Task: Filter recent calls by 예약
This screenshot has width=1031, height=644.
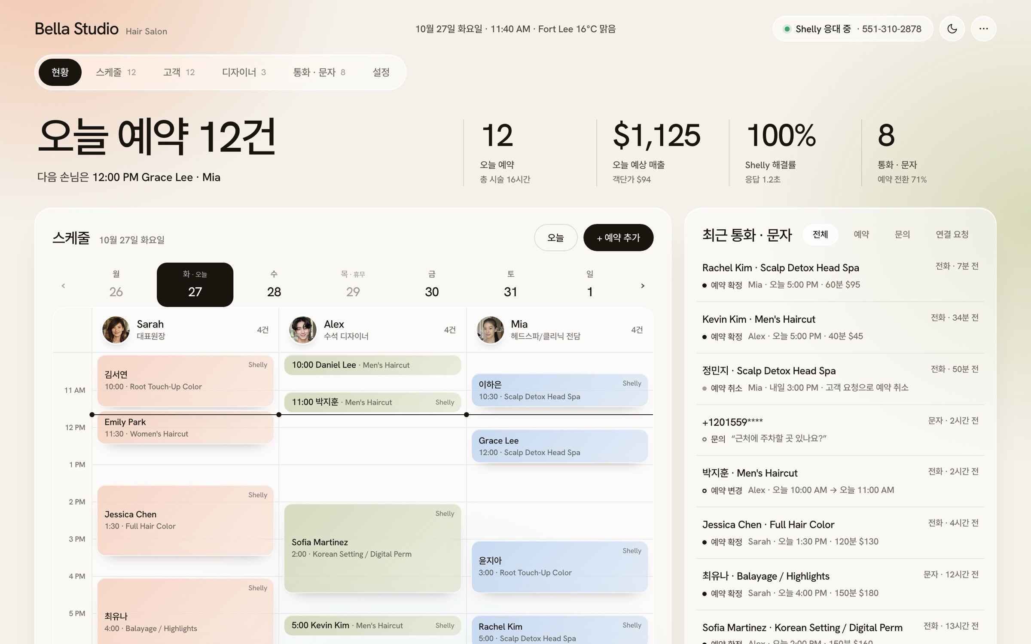Action: pyautogui.click(x=861, y=234)
